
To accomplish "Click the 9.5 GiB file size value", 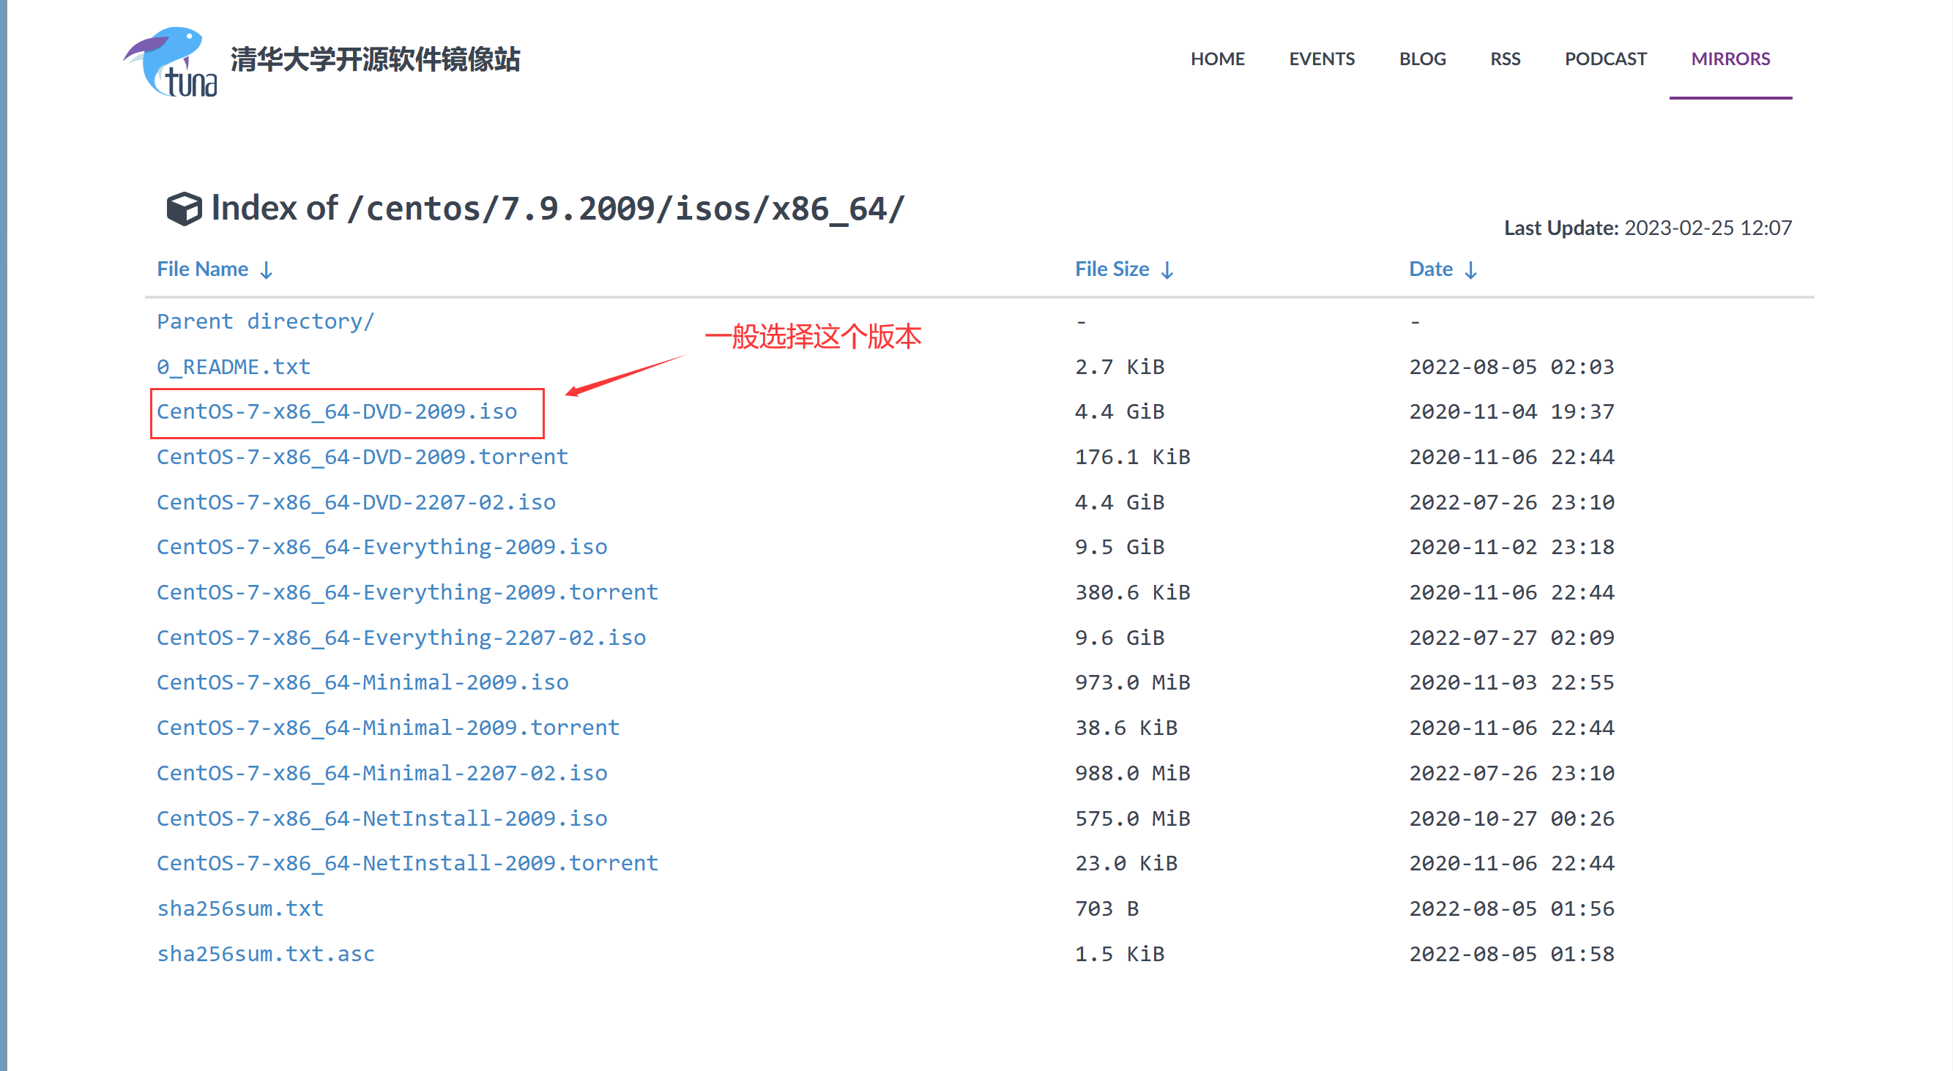I will pyautogui.click(x=1120, y=548).
